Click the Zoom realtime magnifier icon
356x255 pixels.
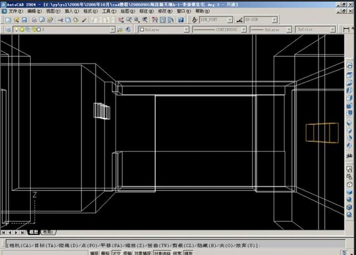point(128,20)
